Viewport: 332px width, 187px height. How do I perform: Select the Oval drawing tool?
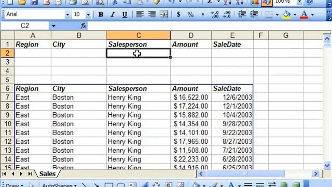[x=120, y=185]
